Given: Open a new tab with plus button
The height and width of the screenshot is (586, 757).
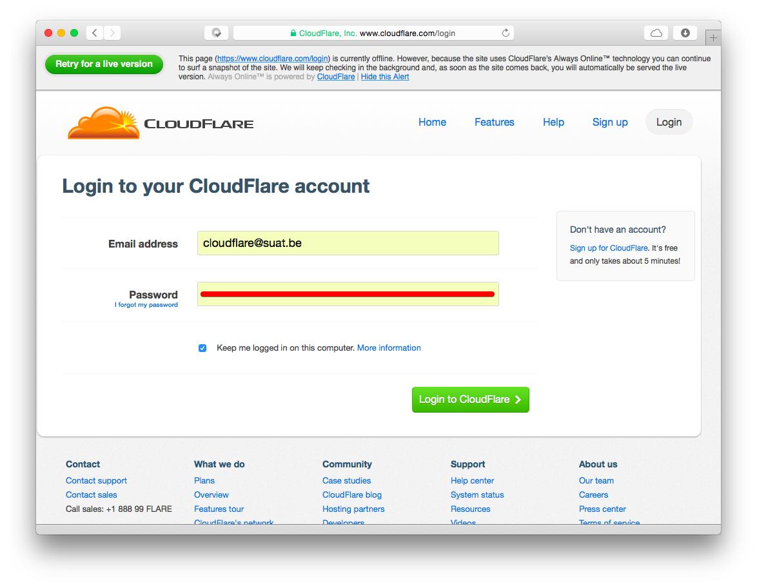Looking at the screenshot, I should (713, 37).
